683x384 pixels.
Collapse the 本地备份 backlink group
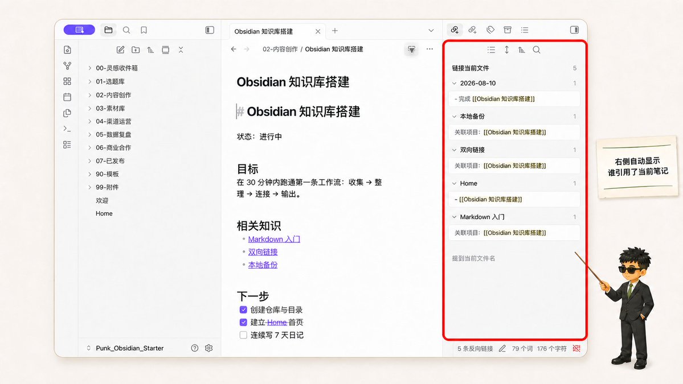coord(455,117)
